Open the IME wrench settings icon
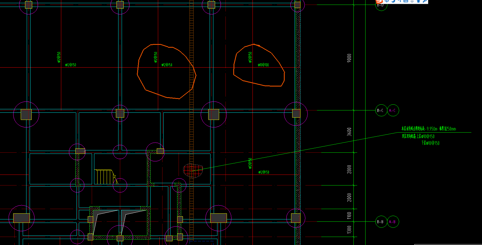The height and width of the screenshot is (245, 482). point(425,1)
